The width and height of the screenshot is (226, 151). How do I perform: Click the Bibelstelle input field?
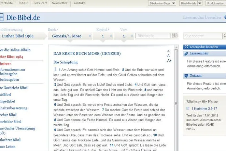coord(153,36)
